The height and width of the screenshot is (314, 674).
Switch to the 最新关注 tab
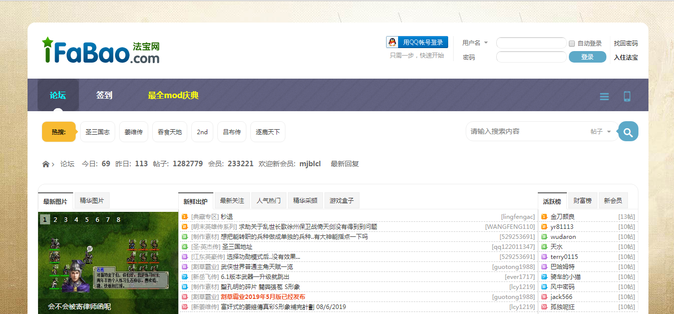tap(232, 201)
